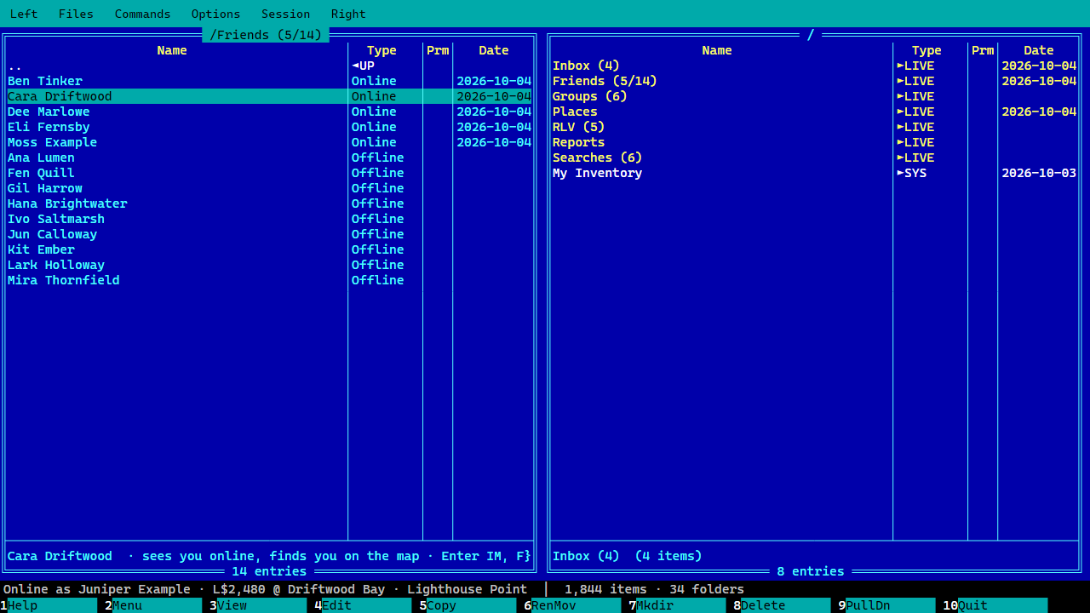Open the Searches (6) folder
This screenshot has height=613, width=1090.
click(814, 158)
